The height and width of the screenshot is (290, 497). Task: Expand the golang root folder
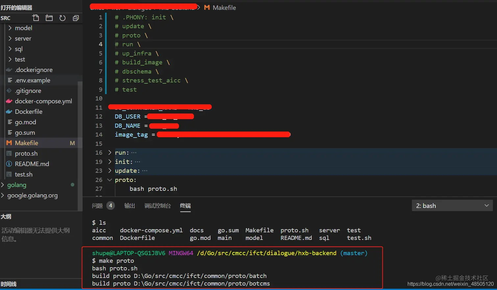[3, 185]
